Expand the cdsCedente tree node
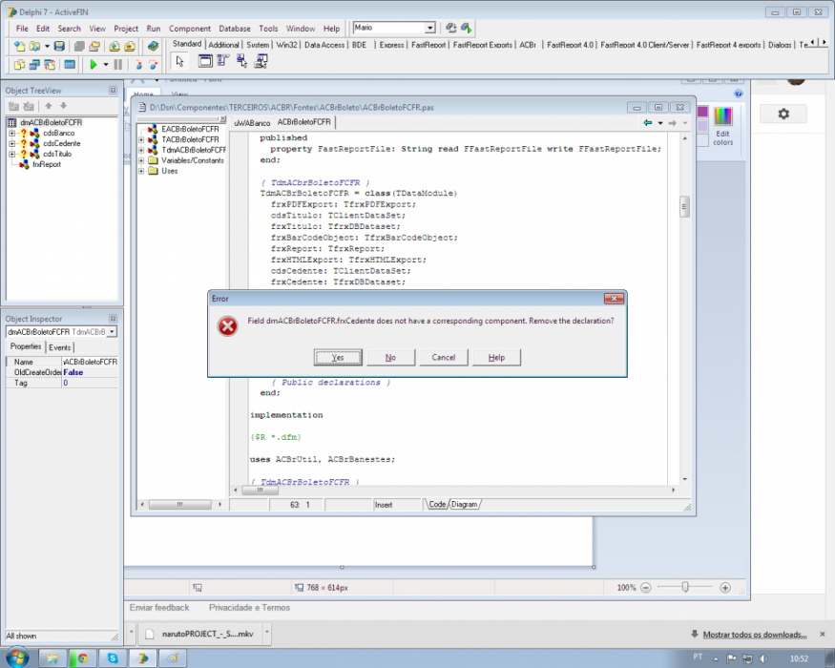 coord(11,144)
